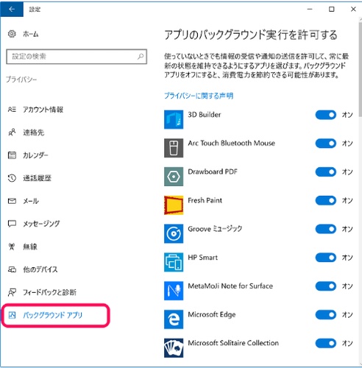Click the Arc Touch Bluetooth Mouse label
Image resolution: width=362 pixels, height=368 pixels.
(231, 143)
